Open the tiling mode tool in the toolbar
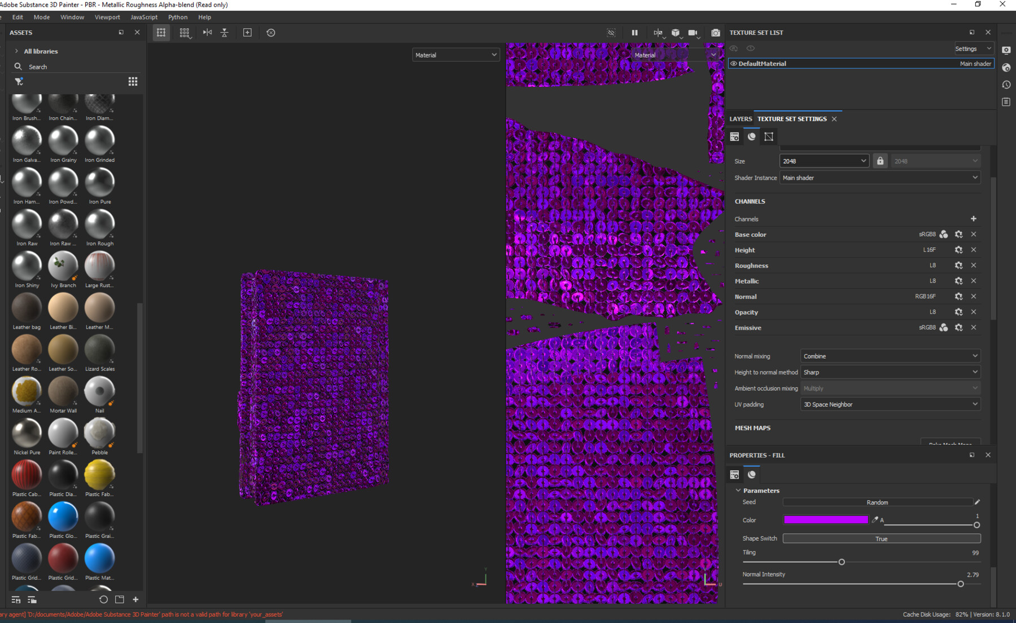Image resolution: width=1016 pixels, height=623 pixels. pyautogui.click(x=183, y=32)
